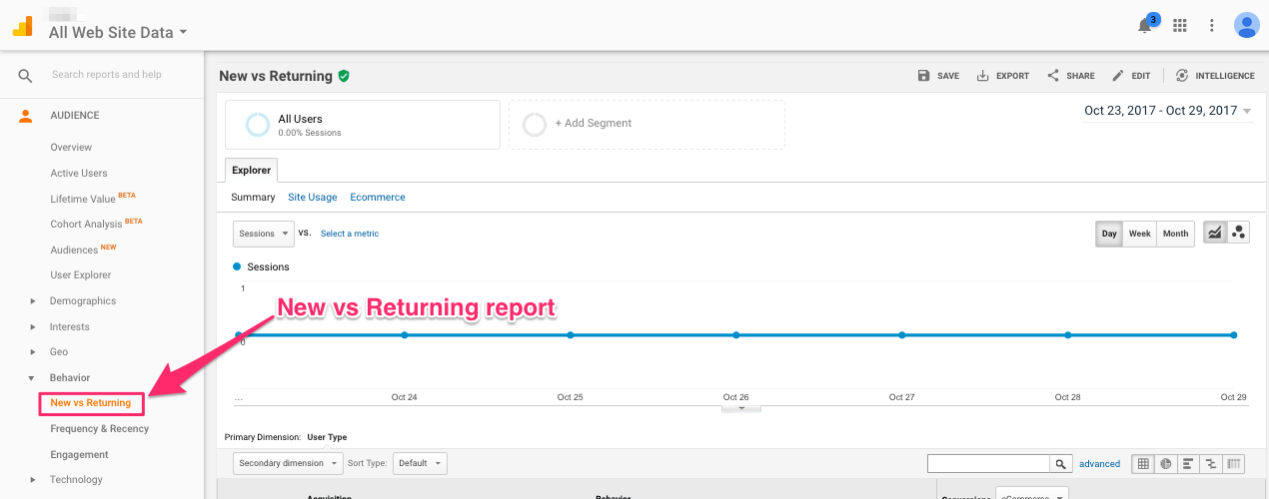Select the Summary sub-tab
Image resolution: width=1269 pixels, height=499 pixels.
pos(253,198)
